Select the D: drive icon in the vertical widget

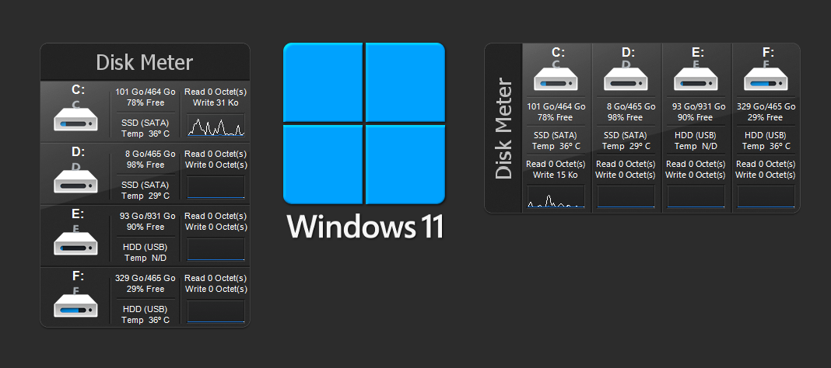pyautogui.click(x=75, y=181)
